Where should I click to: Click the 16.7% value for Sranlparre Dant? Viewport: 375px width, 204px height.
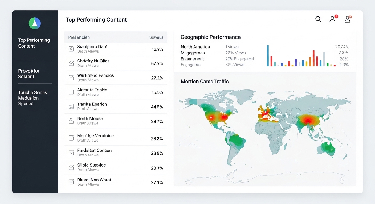click(x=157, y=49)
